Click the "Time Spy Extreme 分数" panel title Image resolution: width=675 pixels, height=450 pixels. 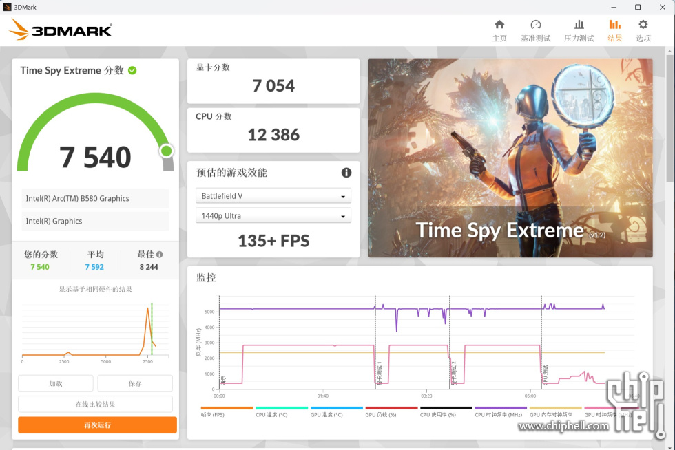point(72,71)
